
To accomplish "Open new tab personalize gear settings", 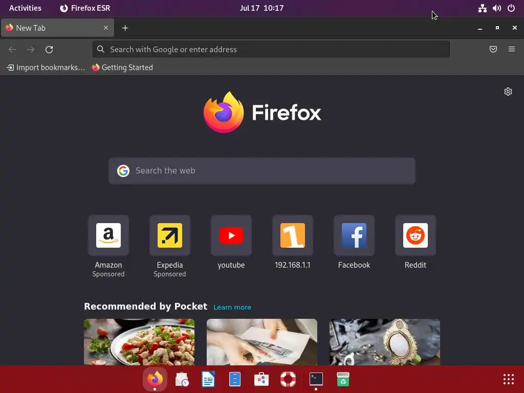I will point(508,92).
